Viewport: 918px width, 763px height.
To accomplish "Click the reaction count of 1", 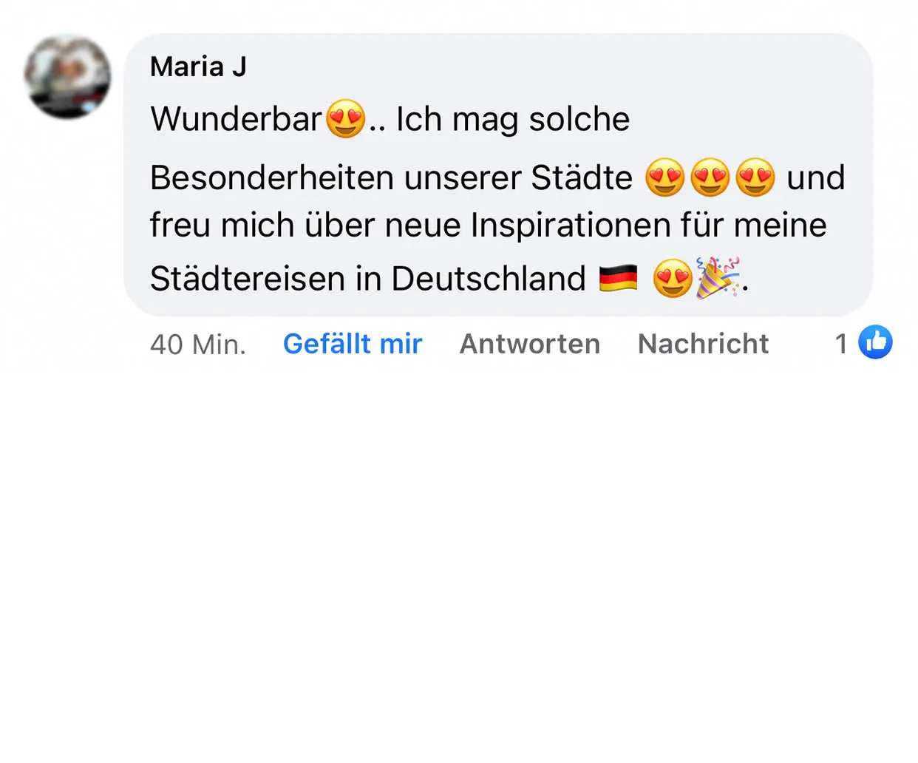I will (841, 342).
